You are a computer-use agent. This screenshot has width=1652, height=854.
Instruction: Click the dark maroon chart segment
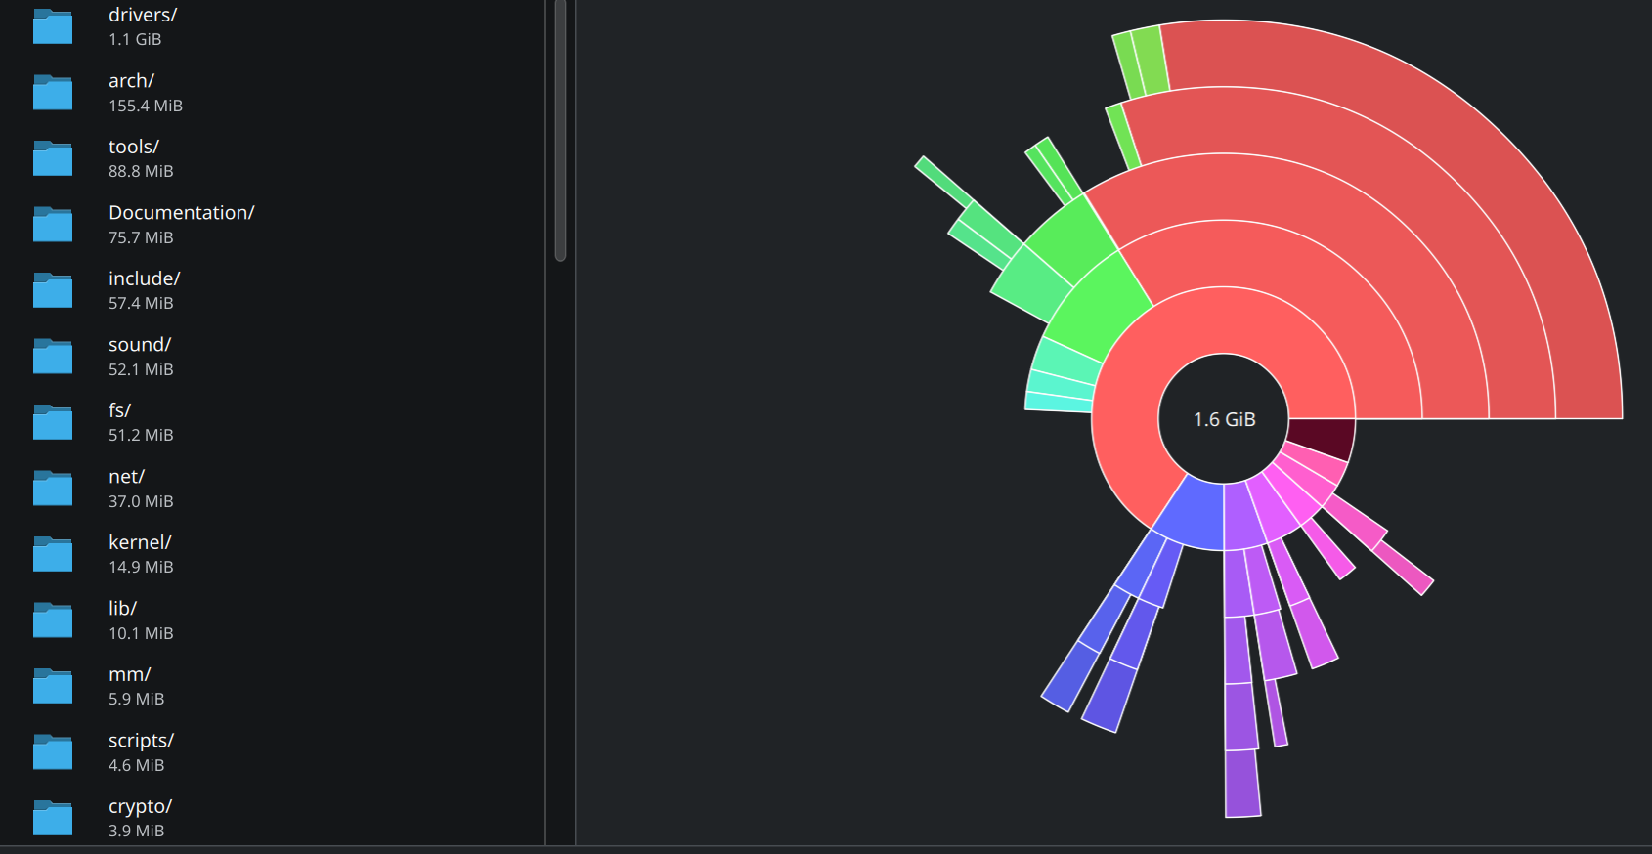click(x=1322, y=436)
